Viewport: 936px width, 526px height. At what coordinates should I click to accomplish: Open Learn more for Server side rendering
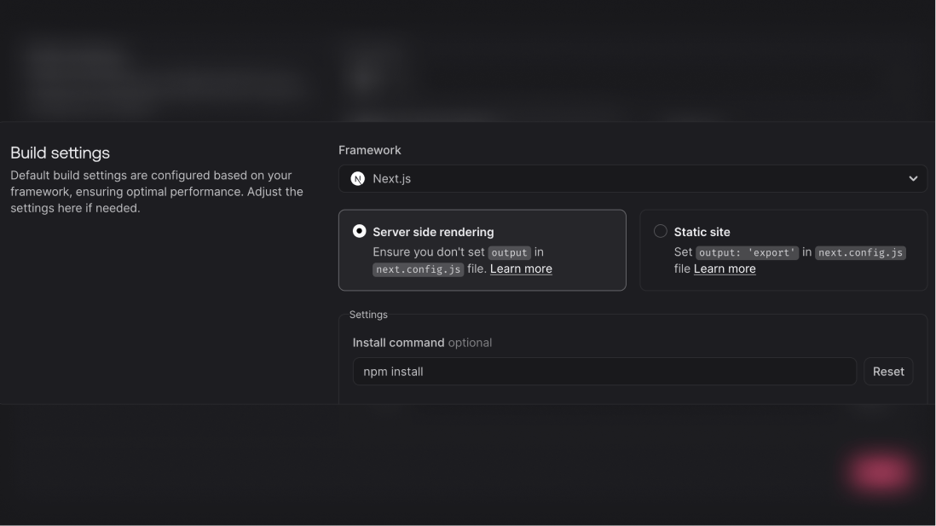(x=520, y=268)
